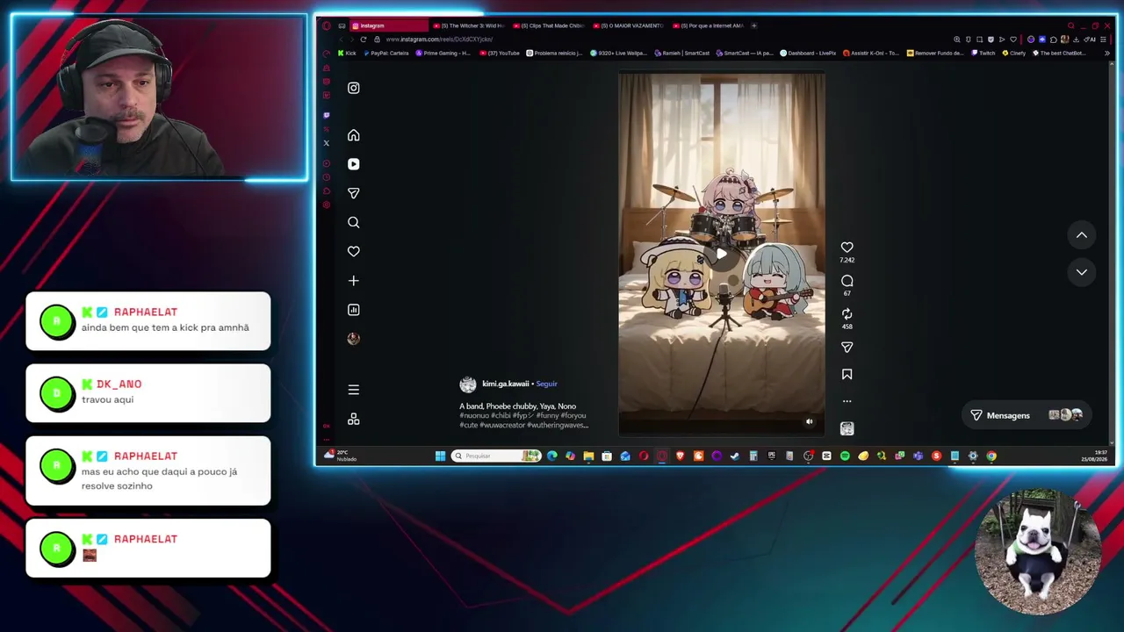Switch to O MAIOR VAZAMENTO tab

tap(629, 25)
